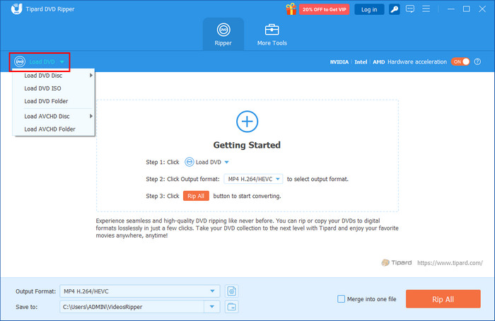This screenshot has height=321, width=495.
Task: Select Load DVD ISO from menu
Action: point(42,88)
